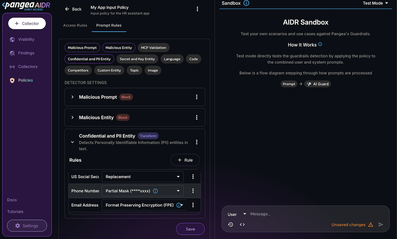
Task: Add a new rule with Rule button
Action: (185, 160)
